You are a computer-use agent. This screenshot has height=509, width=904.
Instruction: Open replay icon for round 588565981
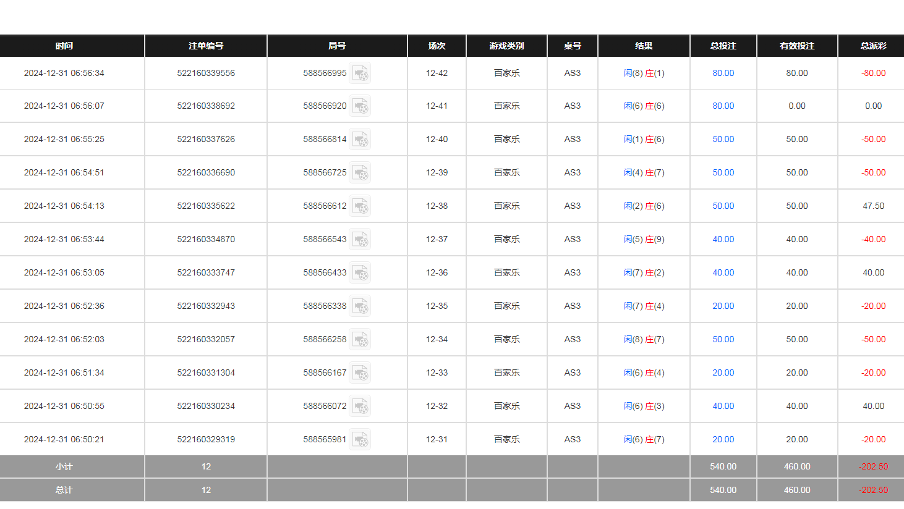coord(360,439)
